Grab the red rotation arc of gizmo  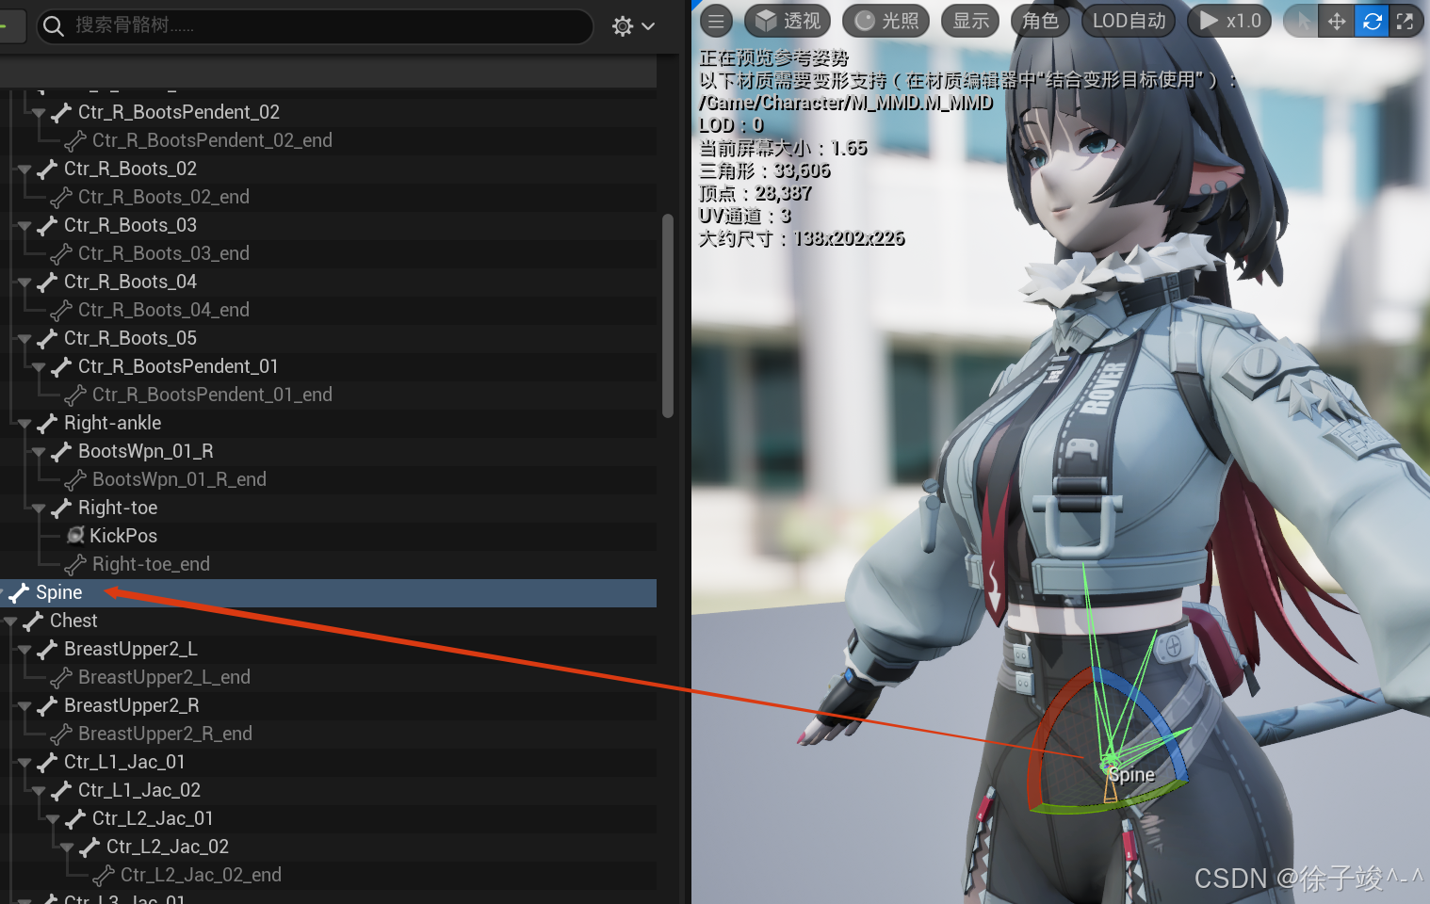[1048, 734]
